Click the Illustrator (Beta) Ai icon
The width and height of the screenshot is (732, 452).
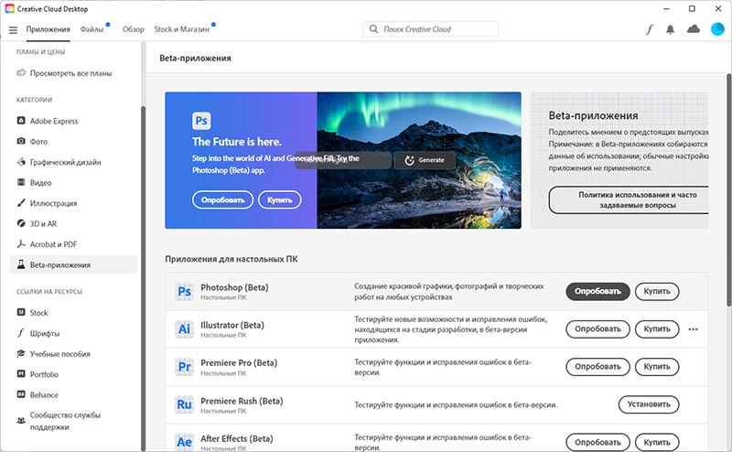click(x=185, y=329)
